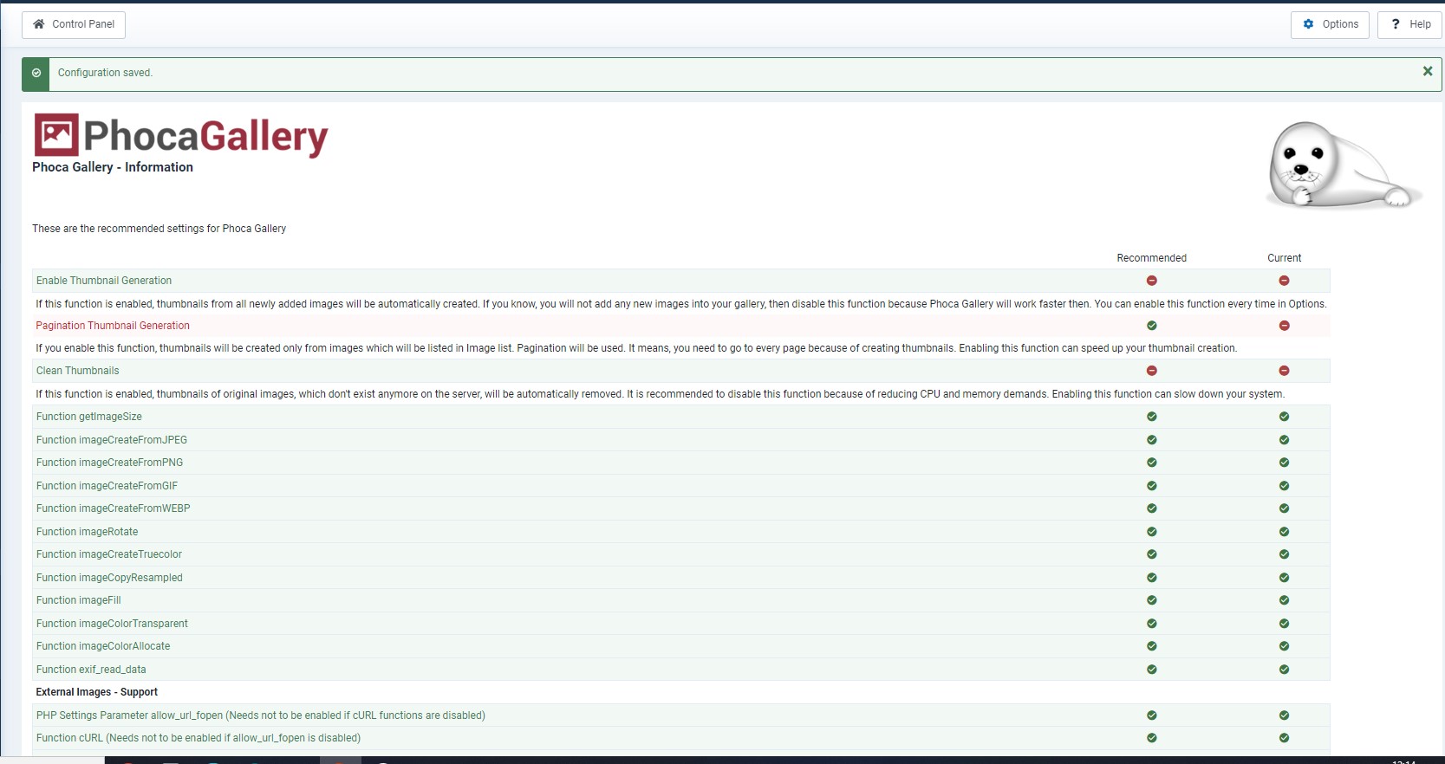This screenshot has height=764, width=1445.
Task: Click the PhocaGallery logo
Action: pos(180,135)
